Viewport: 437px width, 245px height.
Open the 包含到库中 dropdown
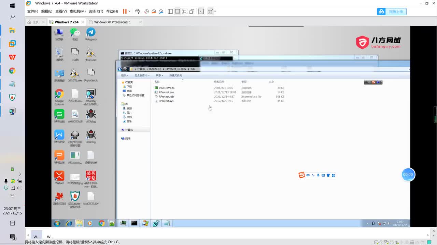142,75
